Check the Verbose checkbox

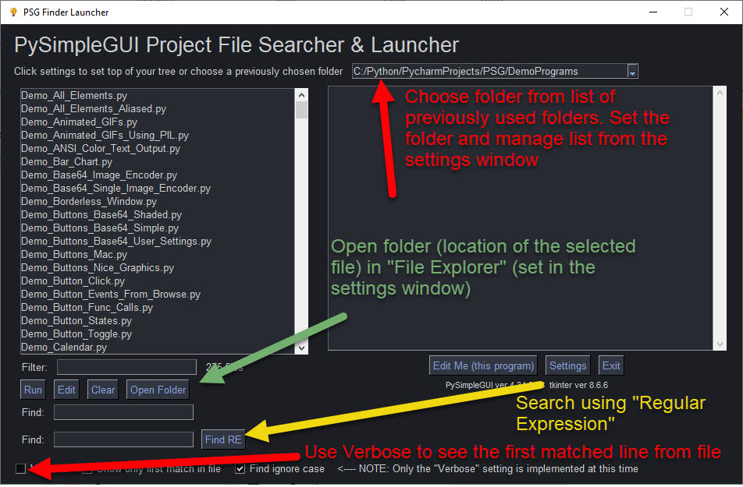pyautogui.click(x=21, y=468)
